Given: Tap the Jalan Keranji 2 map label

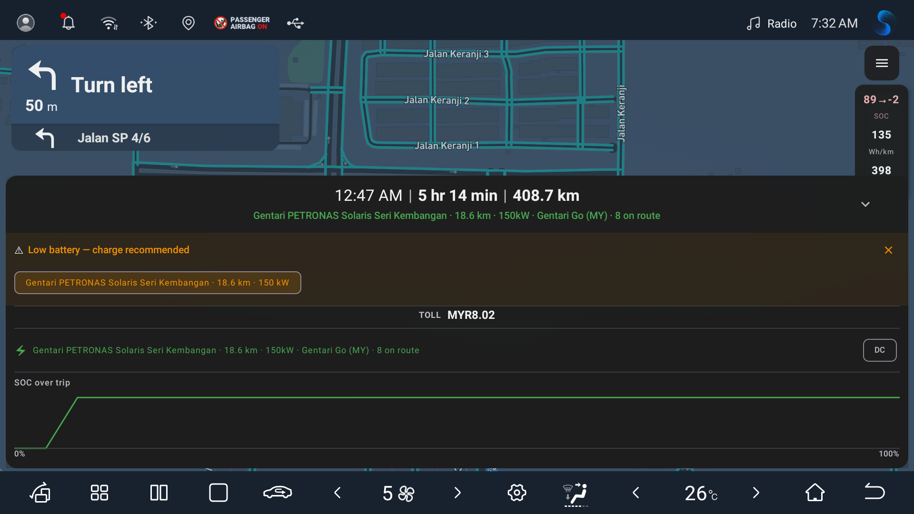Looking at the screenshot, I should click(x=437, y=100).
